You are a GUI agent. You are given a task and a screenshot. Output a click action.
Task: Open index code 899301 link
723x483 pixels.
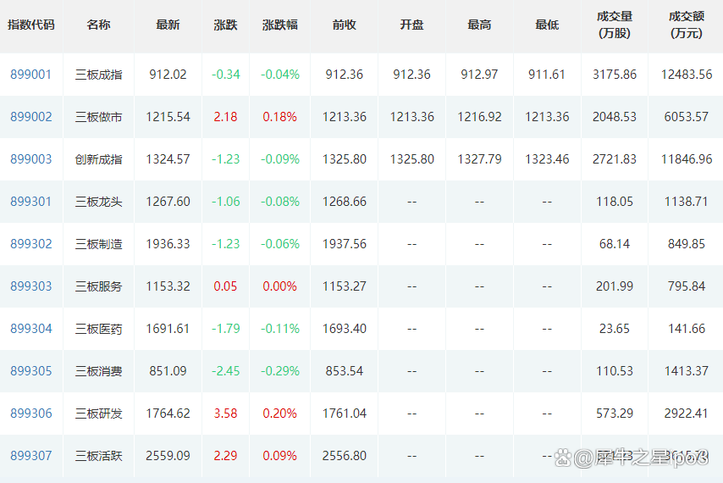[30, 202]
